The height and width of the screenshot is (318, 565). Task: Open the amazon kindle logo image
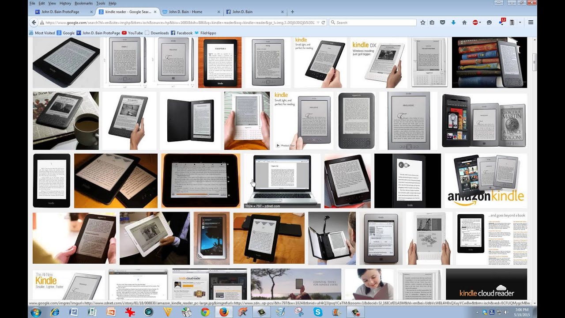pos(486,181)
